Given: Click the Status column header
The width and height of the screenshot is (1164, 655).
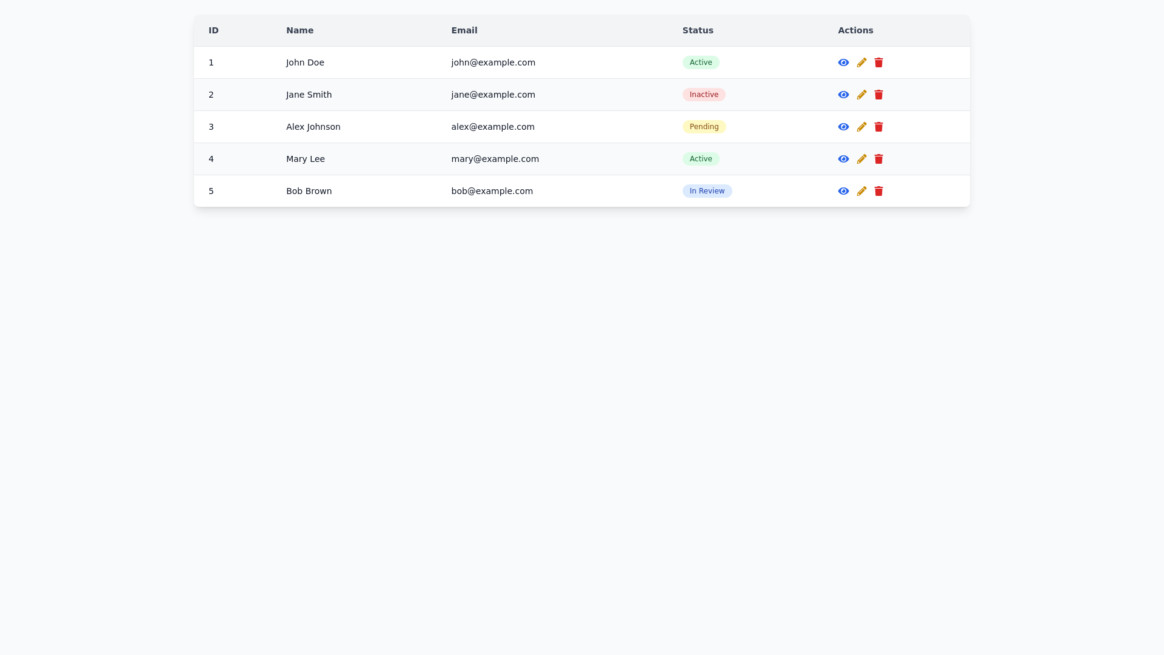Looking at the screenshot, I should (697, 30).
